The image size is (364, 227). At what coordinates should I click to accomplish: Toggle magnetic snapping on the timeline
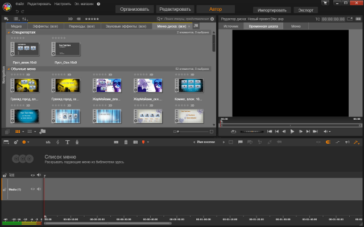328,141
